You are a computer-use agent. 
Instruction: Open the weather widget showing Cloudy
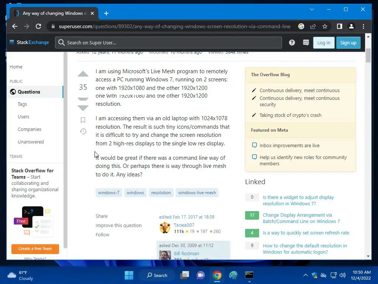pyautogui.click(x=20, y=275)
